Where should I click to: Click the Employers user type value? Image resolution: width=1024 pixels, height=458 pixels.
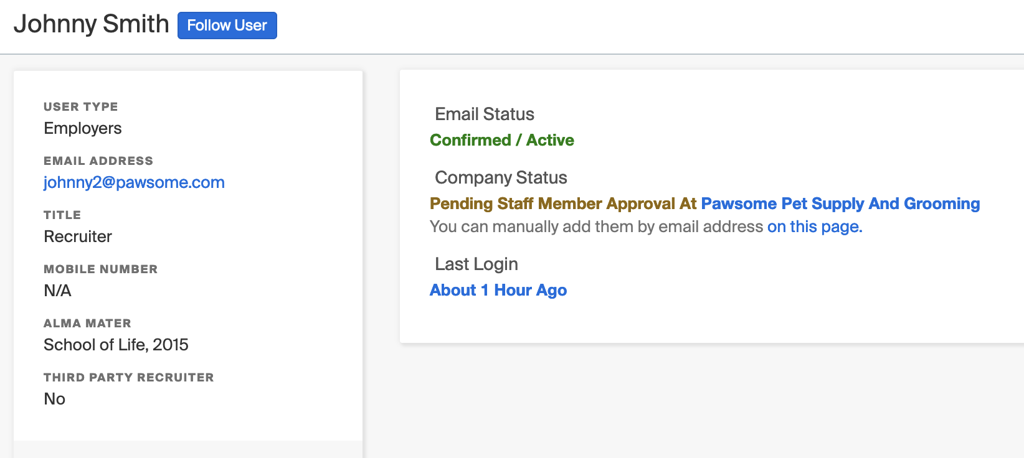(x=82, y=128)
